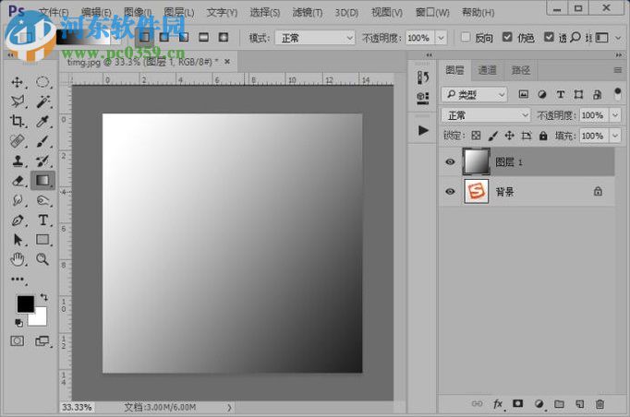Switch to the 通道 tab
The image size is (630, 417).
pos(487,70)
